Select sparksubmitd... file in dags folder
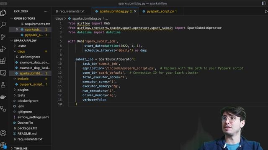Image resolution: width=268 pixels, height=150 pixels. 30,73
